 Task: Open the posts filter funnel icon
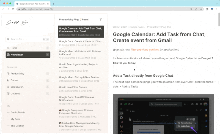pos(101,20)
